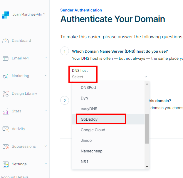Screen dimensions: 183x178
Task: Click the dropdown list scrollbar down arrow
Action: tap(147, 167)
